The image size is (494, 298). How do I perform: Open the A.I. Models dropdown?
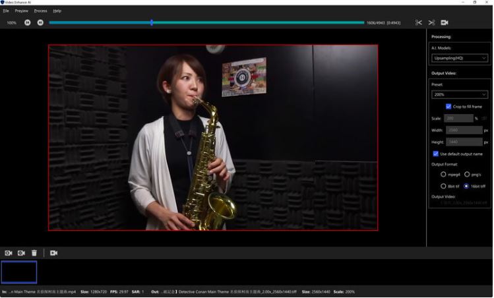[460, 58]
